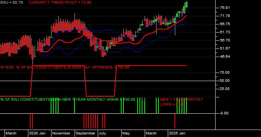This screenshot has height=137, width=261.
Task: Click the 56.70 price axis value
Action: coord(225,40)
